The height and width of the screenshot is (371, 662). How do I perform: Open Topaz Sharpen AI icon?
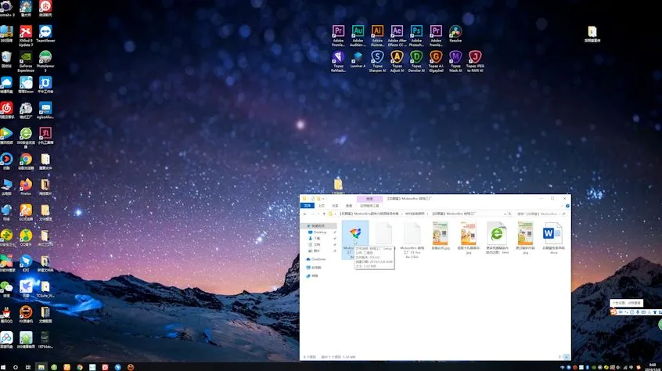pos(377,61)
